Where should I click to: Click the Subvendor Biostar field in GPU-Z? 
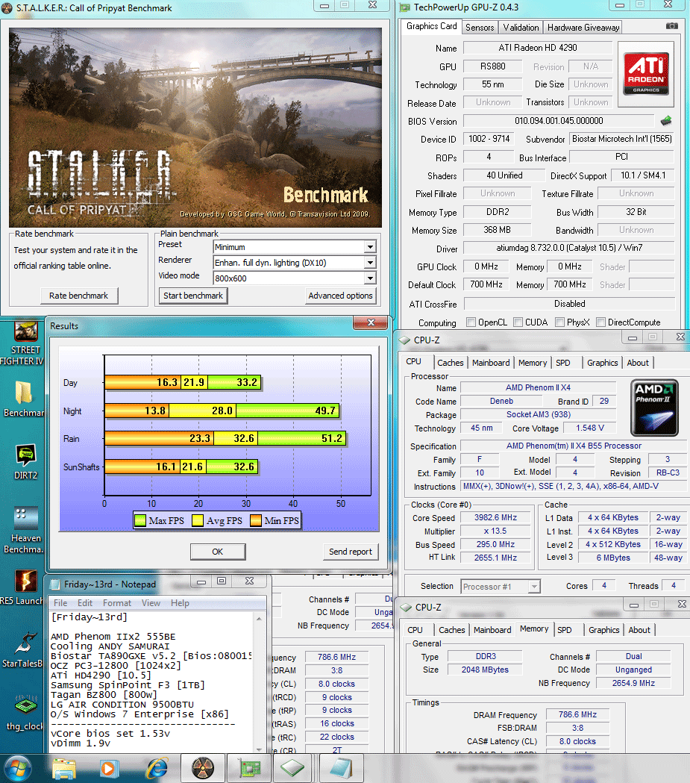622,139
